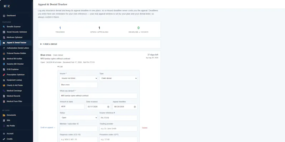The height and width of the screenshot is (142, 285).
Task: Open Dashboard from the sidebar
Action: [x=11, y=16]
